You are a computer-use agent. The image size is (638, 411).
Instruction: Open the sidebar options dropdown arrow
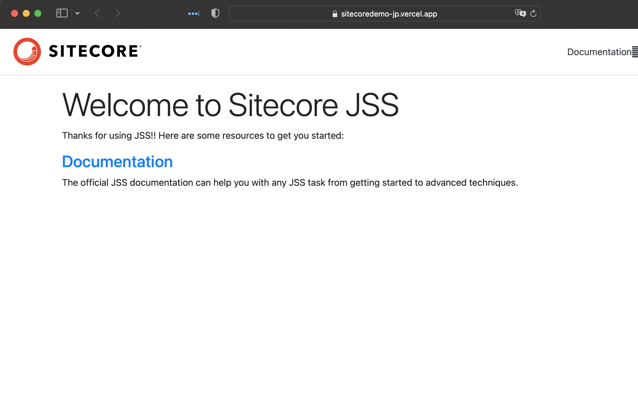pos(77,13)
